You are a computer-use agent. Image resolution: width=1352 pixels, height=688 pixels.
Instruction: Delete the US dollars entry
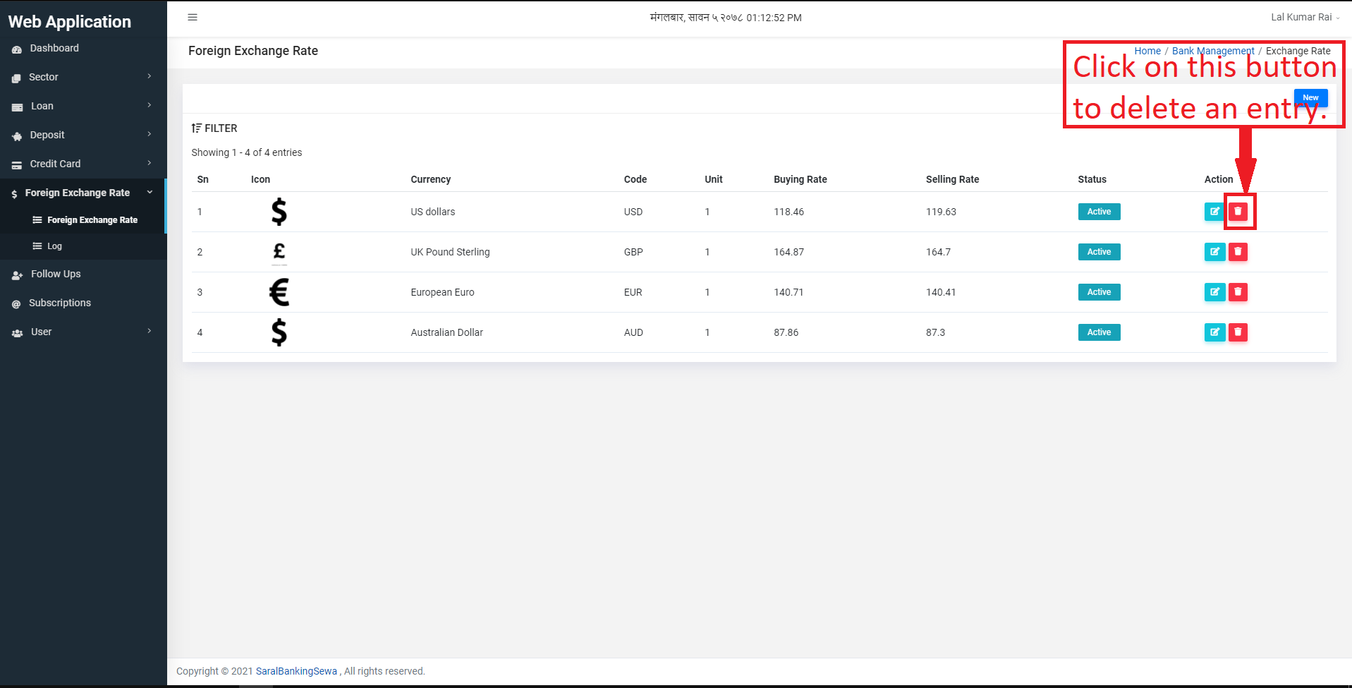point(1238,212)
